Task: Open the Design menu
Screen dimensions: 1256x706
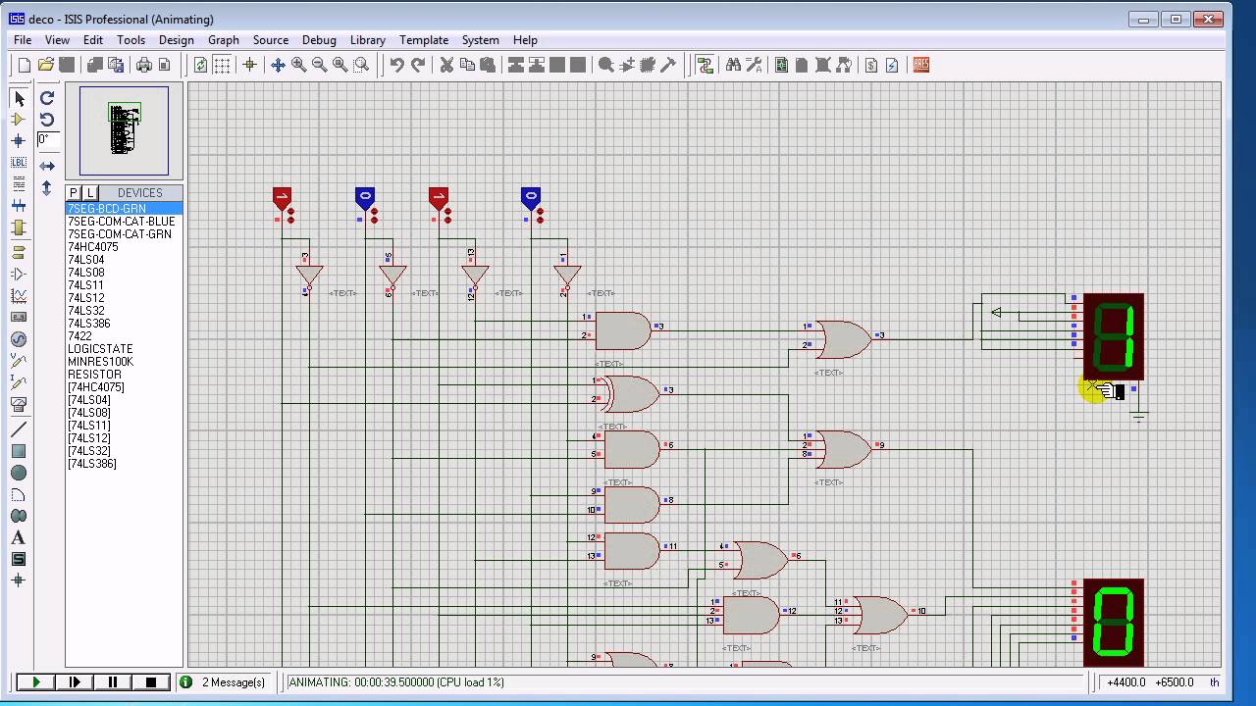Action: pyautogui.click(x=176, y=40)
